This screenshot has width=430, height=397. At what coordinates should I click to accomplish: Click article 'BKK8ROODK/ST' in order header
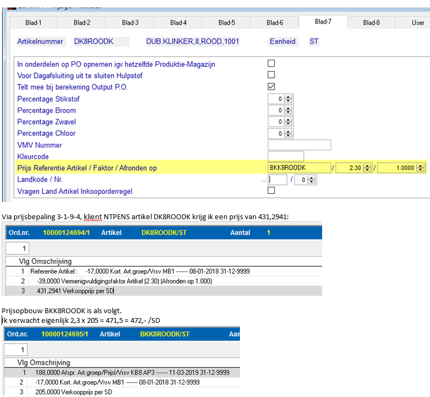(165, 334)
